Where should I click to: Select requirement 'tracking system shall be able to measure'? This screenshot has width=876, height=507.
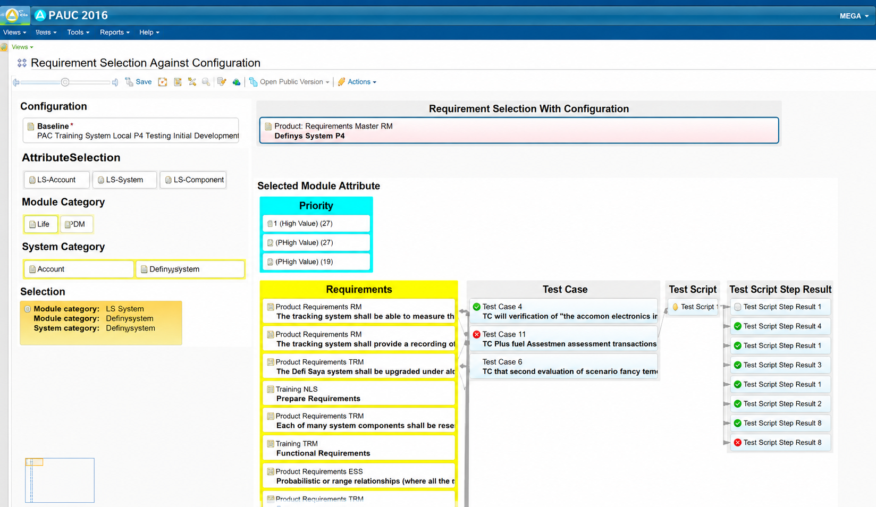[x=359, y=311]
